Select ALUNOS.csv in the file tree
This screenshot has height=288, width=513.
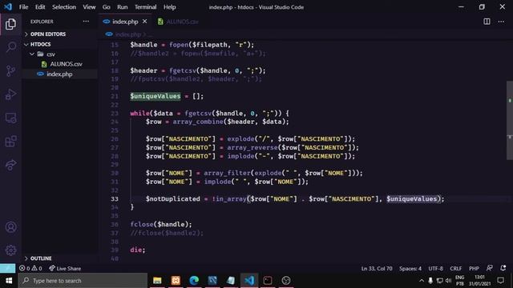coord(66,64)
